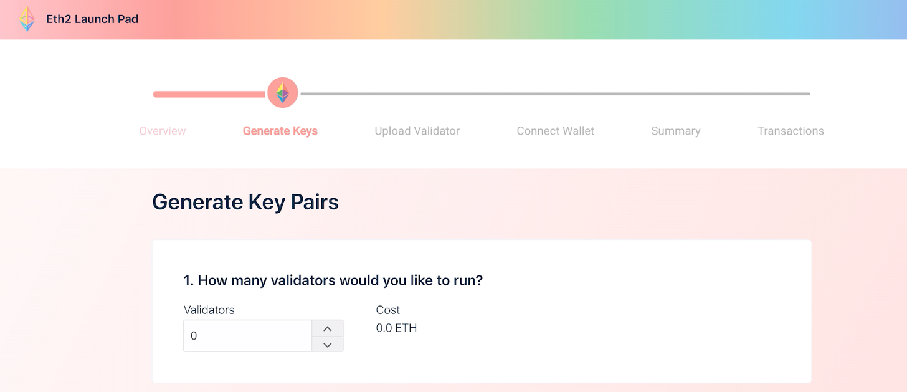Viewport: 907px width, 392px height.
Task: Increase validators with the up arrow
Action: coord(328,328)
